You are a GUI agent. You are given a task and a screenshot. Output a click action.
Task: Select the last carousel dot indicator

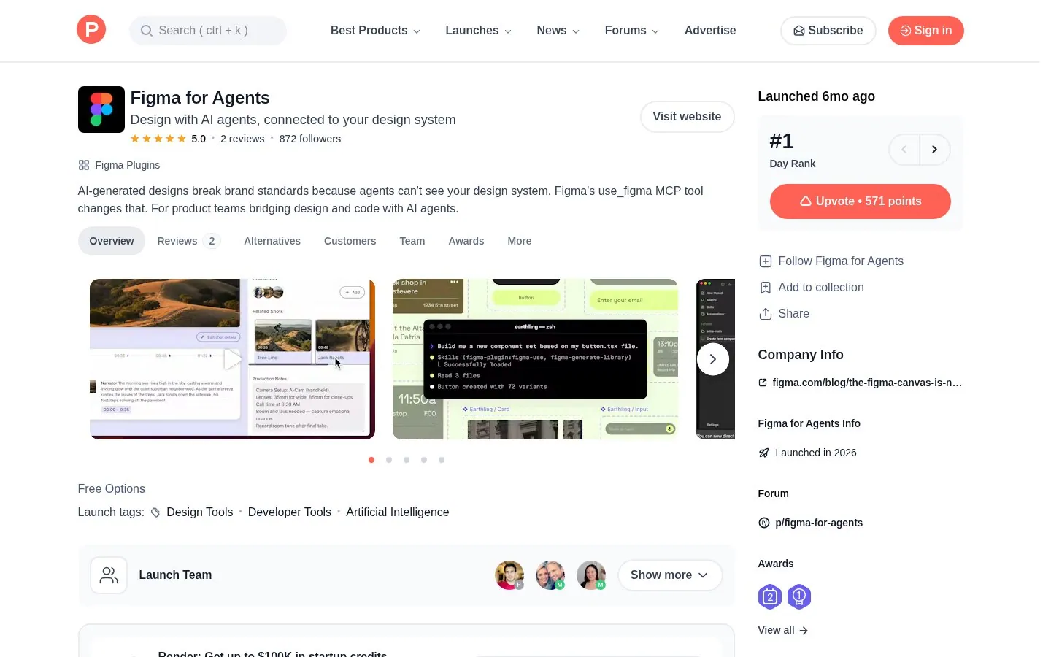[442, 460]
